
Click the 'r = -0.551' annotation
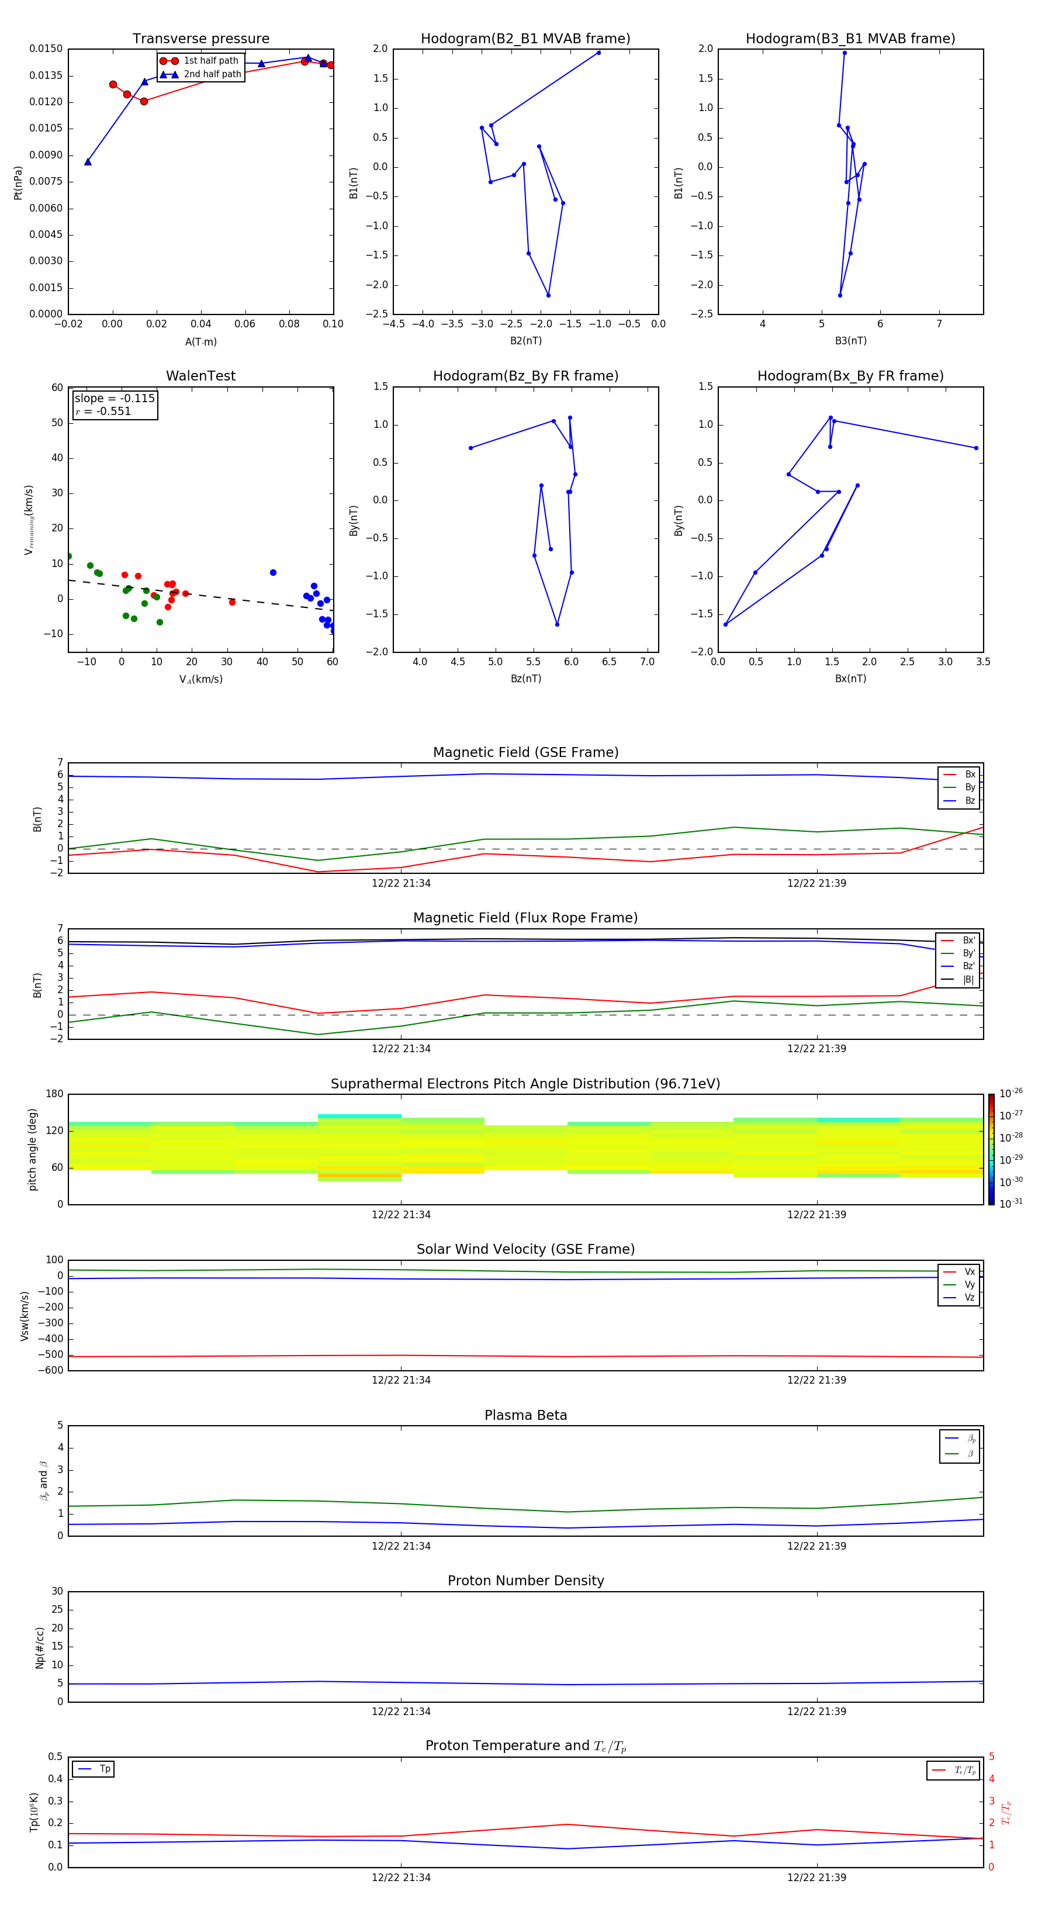point(103,411)
